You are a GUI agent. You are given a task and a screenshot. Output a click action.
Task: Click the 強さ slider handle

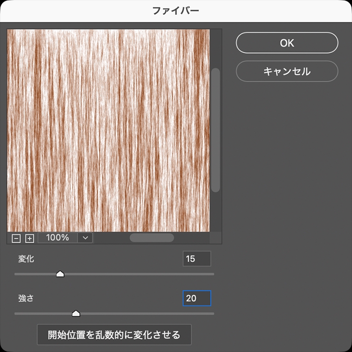[x=76, y=313]
